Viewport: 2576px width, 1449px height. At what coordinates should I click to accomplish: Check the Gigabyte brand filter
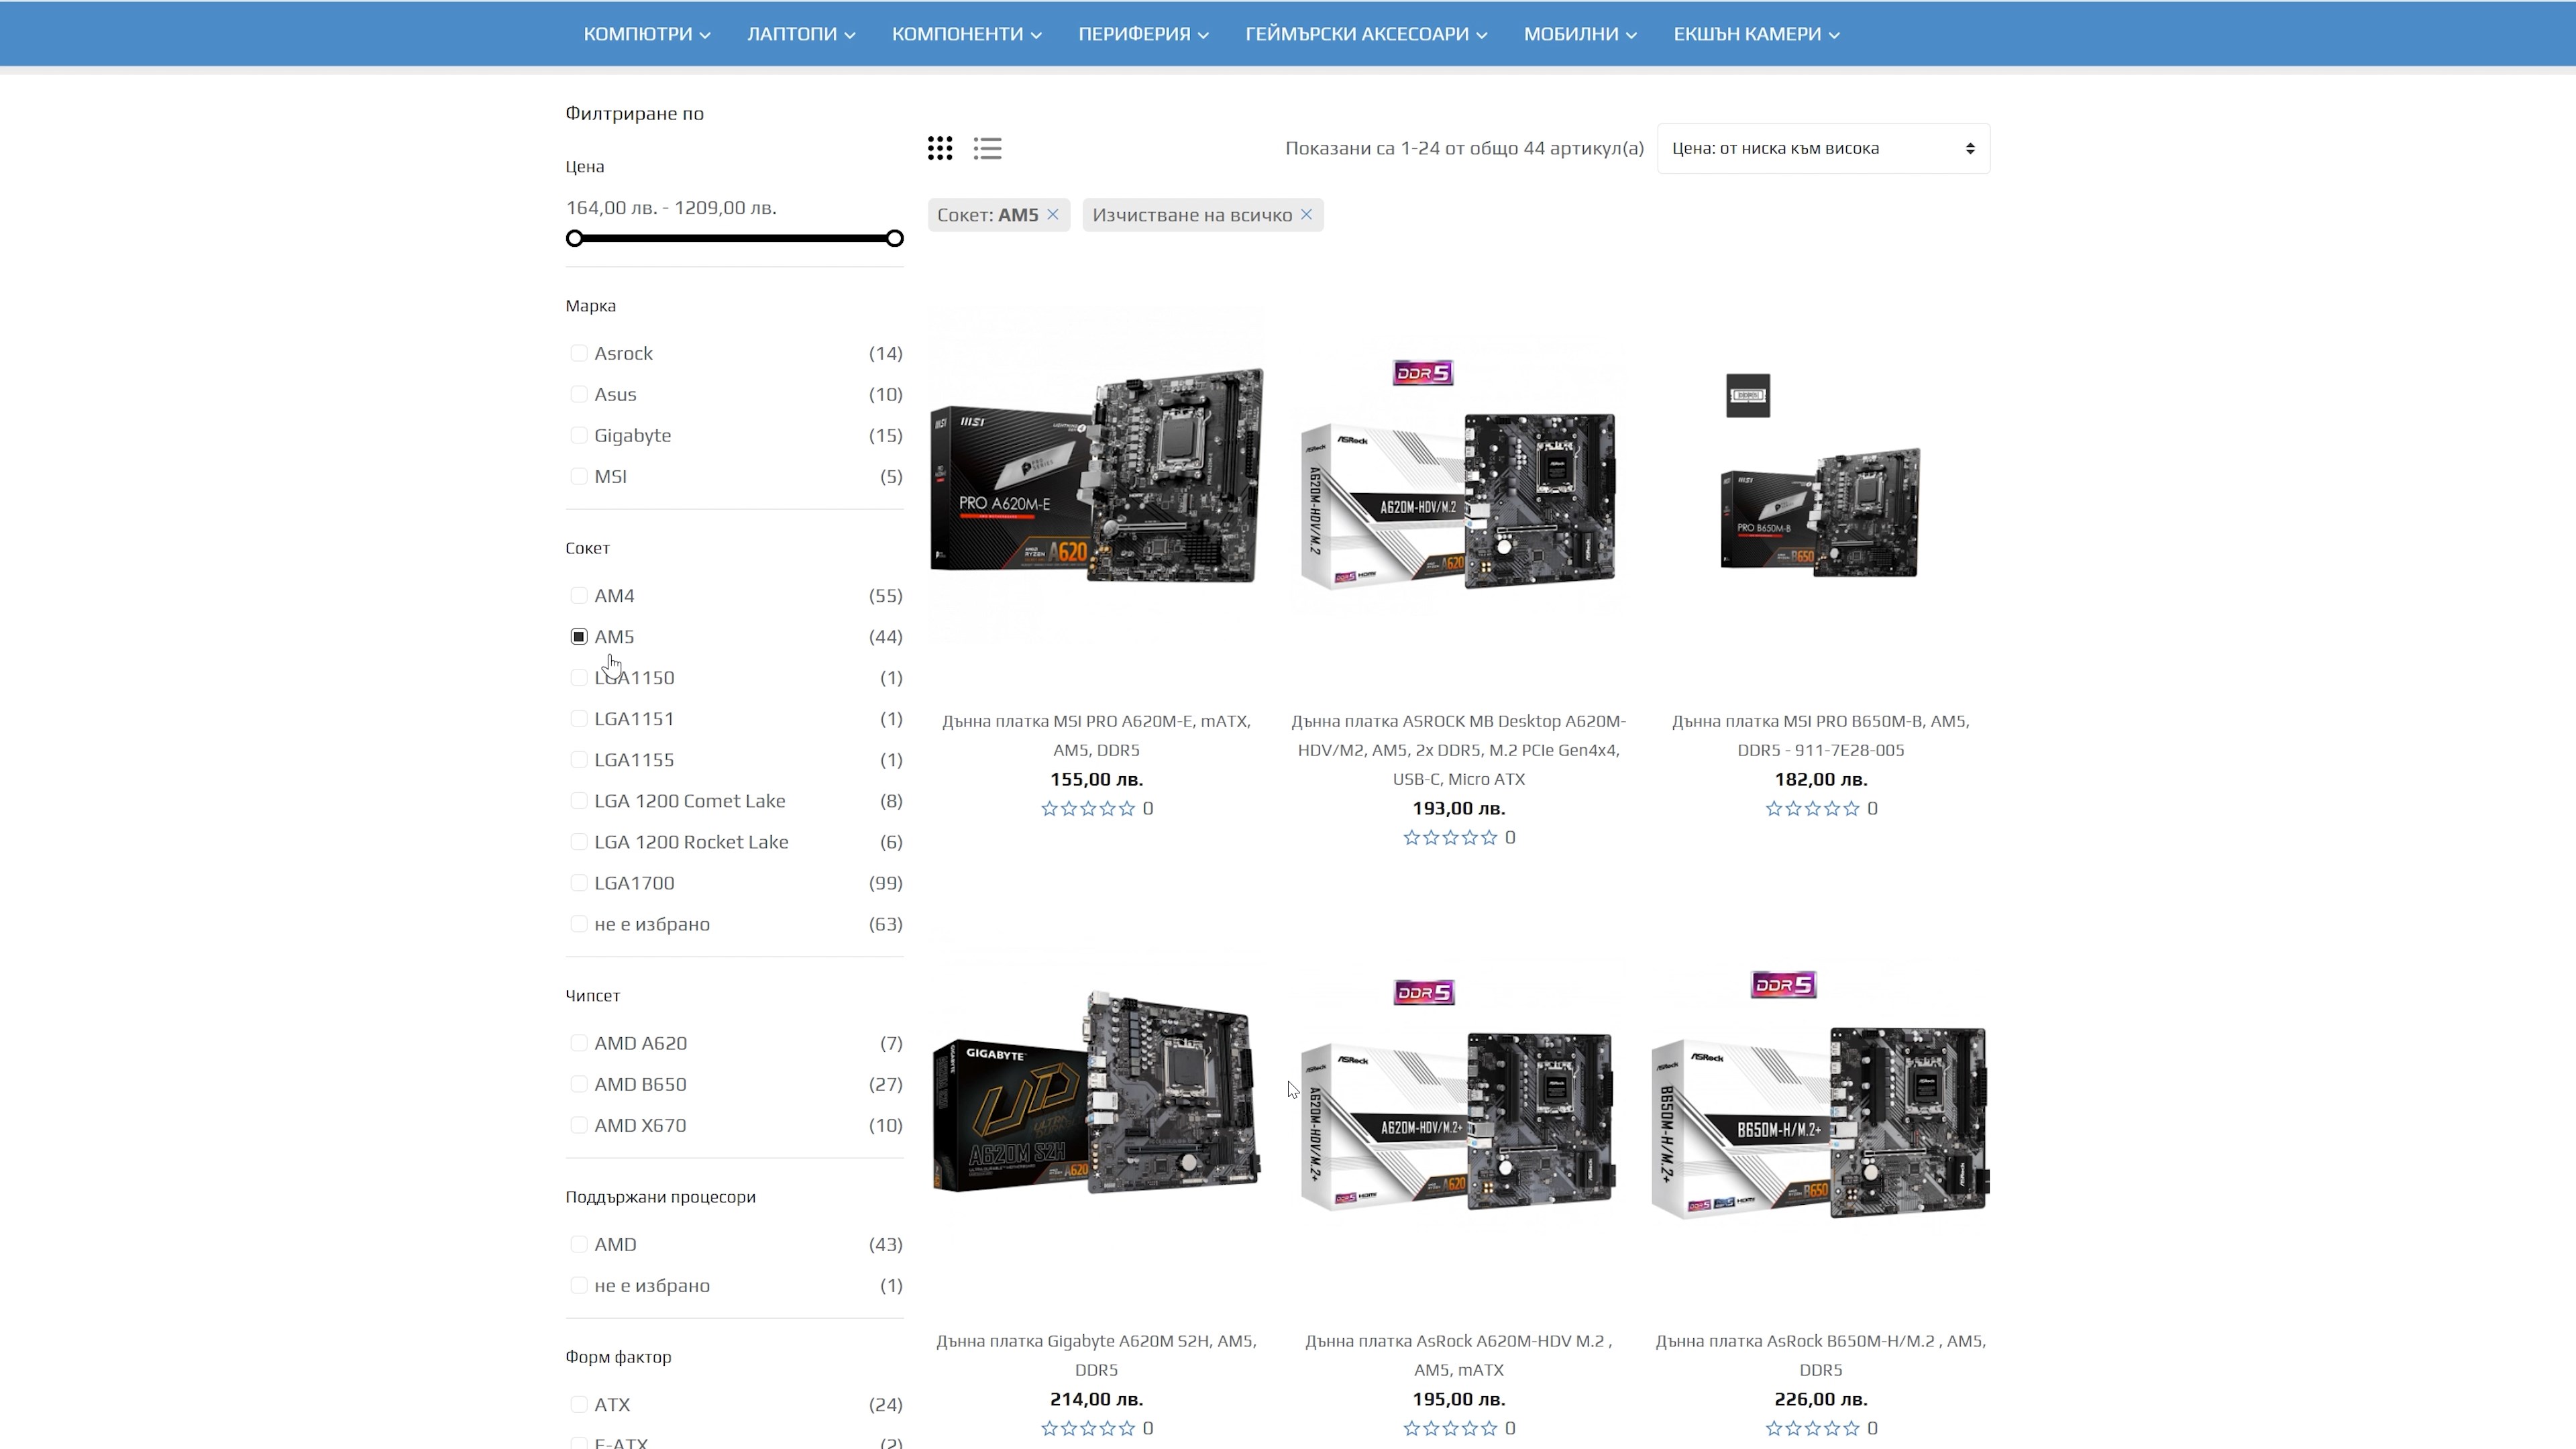(578, 435)
